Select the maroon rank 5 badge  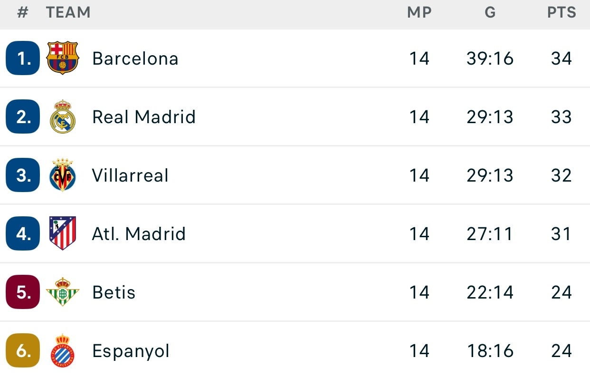click(23, 292)
